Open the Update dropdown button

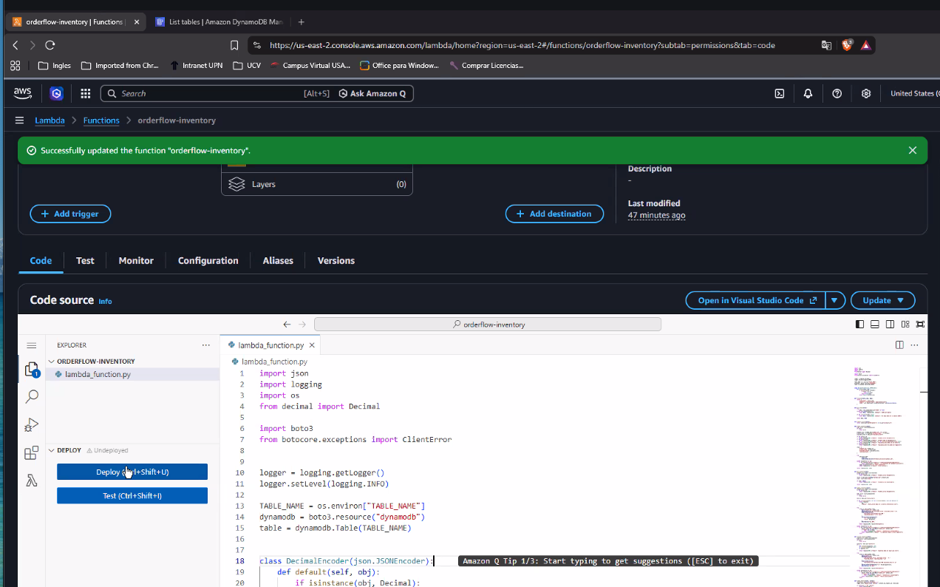tap(883, 301)
